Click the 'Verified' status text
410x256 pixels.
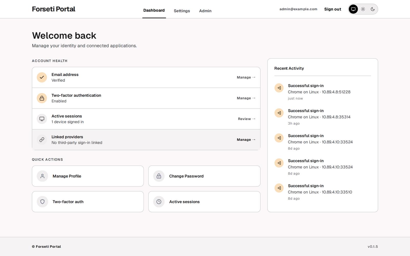[x=58, y=80]
